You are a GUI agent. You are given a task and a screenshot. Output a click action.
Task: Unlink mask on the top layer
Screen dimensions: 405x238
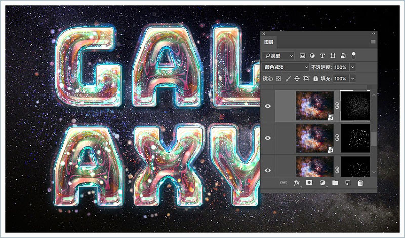pyautogui.click(x=337, y=106)
